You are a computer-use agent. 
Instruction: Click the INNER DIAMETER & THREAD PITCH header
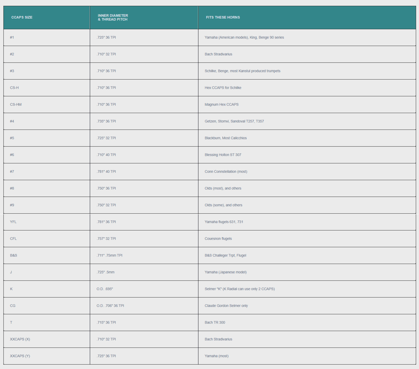click(x=144, y=18)
